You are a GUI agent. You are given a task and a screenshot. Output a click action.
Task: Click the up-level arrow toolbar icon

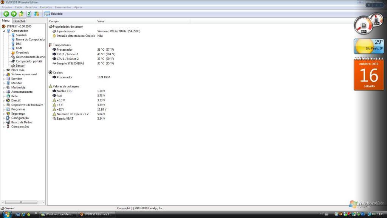tap(21, 14)
